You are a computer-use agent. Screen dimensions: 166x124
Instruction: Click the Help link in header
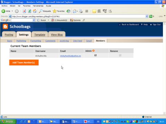point(146,24)
